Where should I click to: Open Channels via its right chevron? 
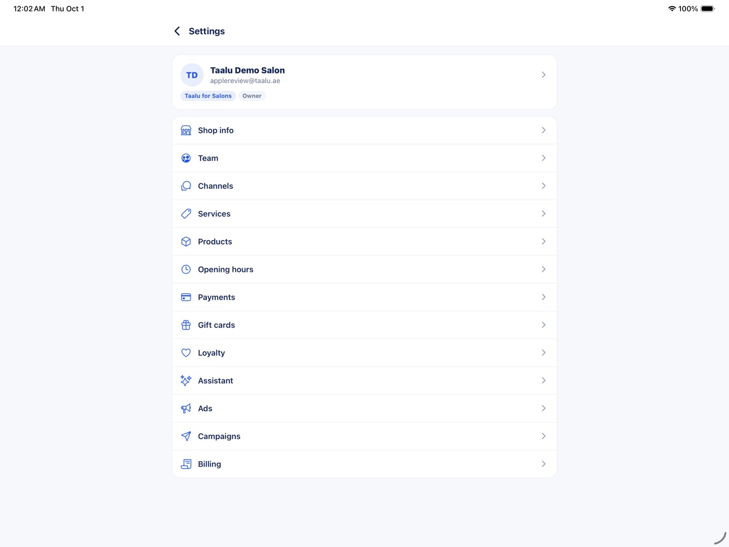[x=544, y=186]
